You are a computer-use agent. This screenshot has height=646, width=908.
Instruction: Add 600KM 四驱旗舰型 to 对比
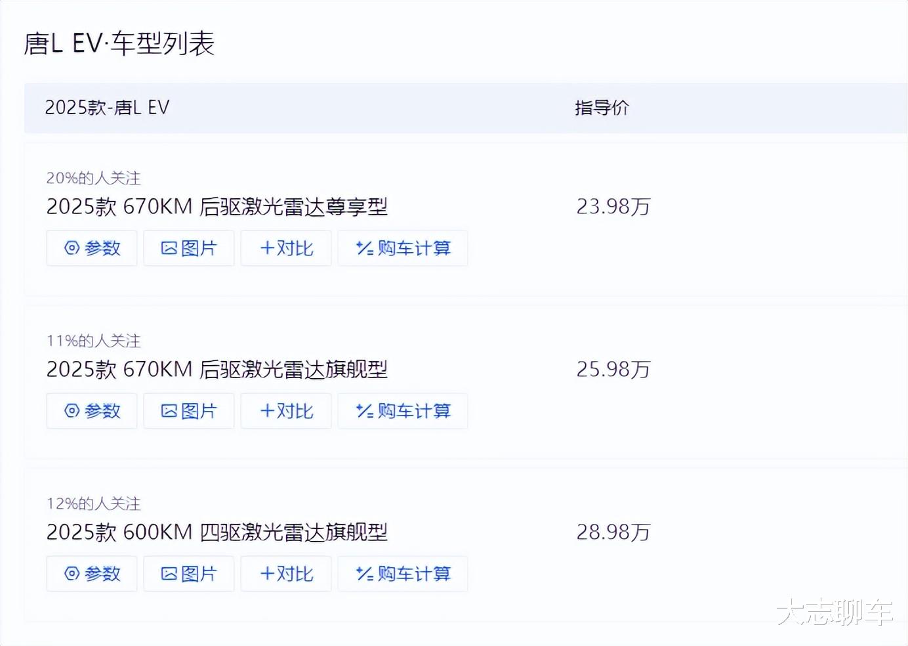[x=286, y=574]
